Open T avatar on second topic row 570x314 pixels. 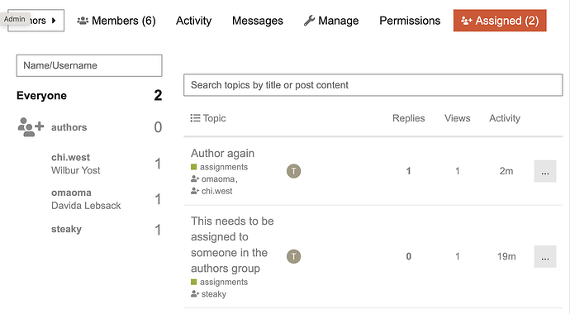point(294,256)
